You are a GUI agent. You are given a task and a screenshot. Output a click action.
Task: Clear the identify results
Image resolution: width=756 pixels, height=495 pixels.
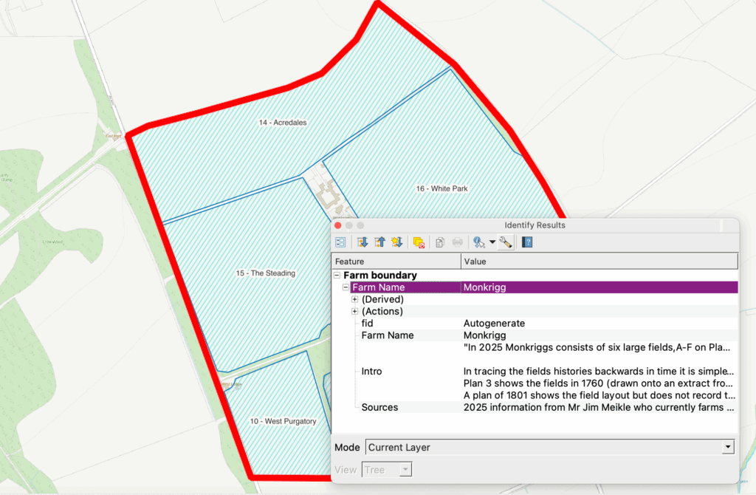[419, 242]
